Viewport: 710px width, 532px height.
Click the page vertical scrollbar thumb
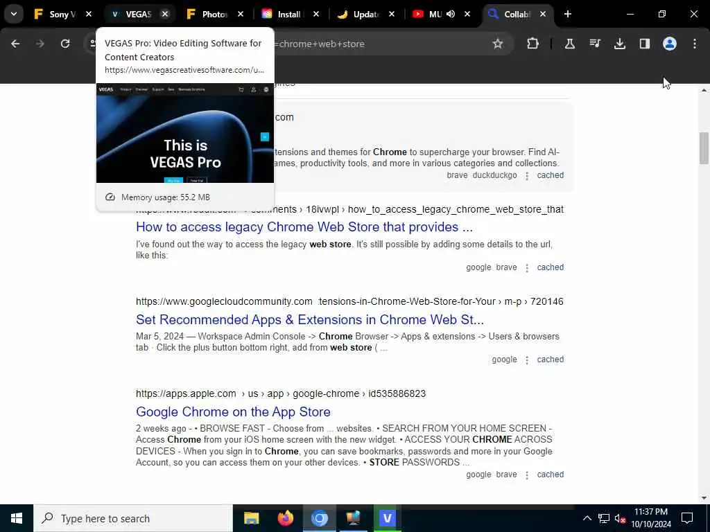704,148
